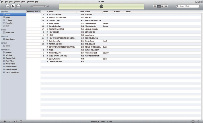Toggle the check-all checkbox in header
Screen dimensions: 203x123
coord(47,12)
